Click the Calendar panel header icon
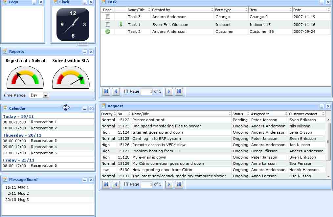 [5, 108]
